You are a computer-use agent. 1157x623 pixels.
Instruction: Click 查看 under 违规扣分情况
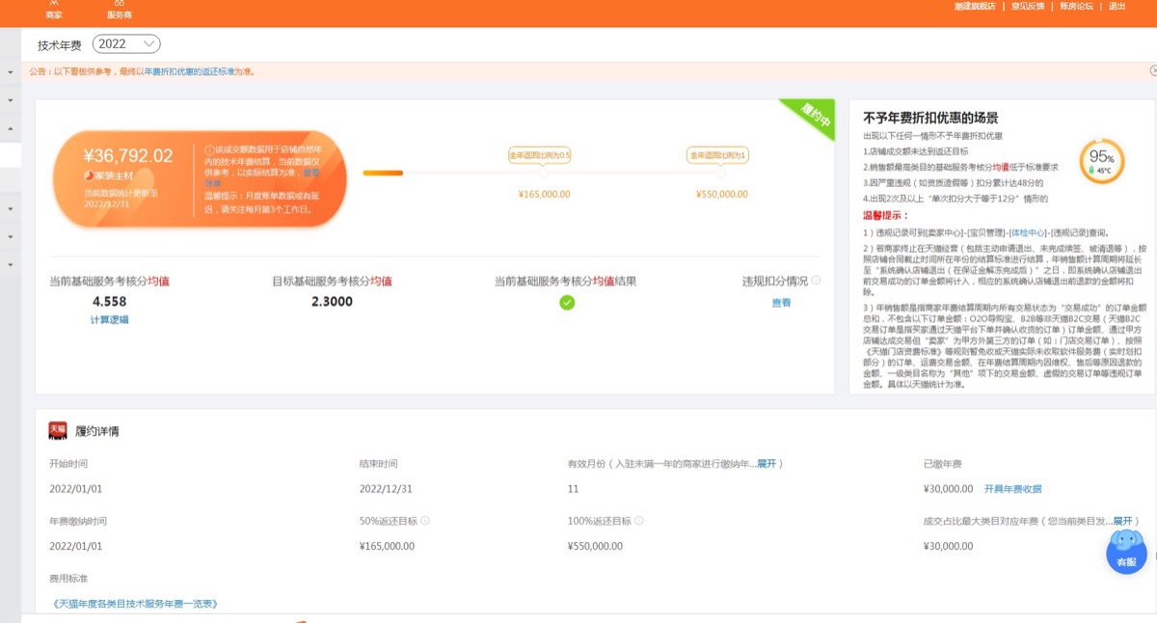coord(781,303)
